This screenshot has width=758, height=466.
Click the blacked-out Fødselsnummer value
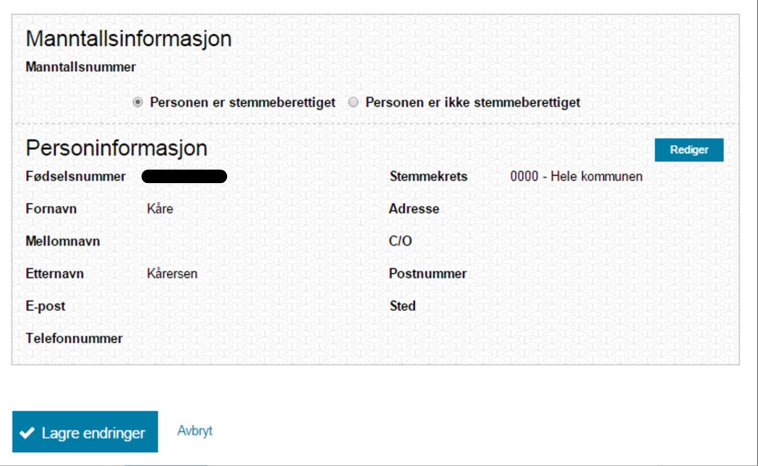pyautogui.click(x=184, y=176)
